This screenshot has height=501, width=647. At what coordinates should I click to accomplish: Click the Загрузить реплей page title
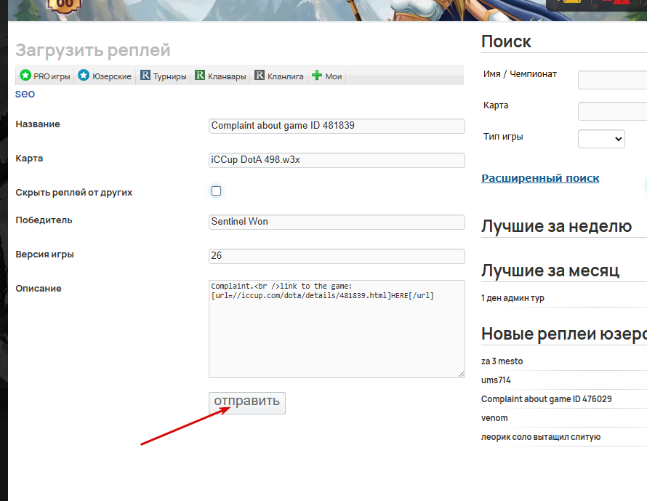tap(93, 50)
